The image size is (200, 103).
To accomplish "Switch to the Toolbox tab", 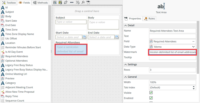I will coord(9,3).
